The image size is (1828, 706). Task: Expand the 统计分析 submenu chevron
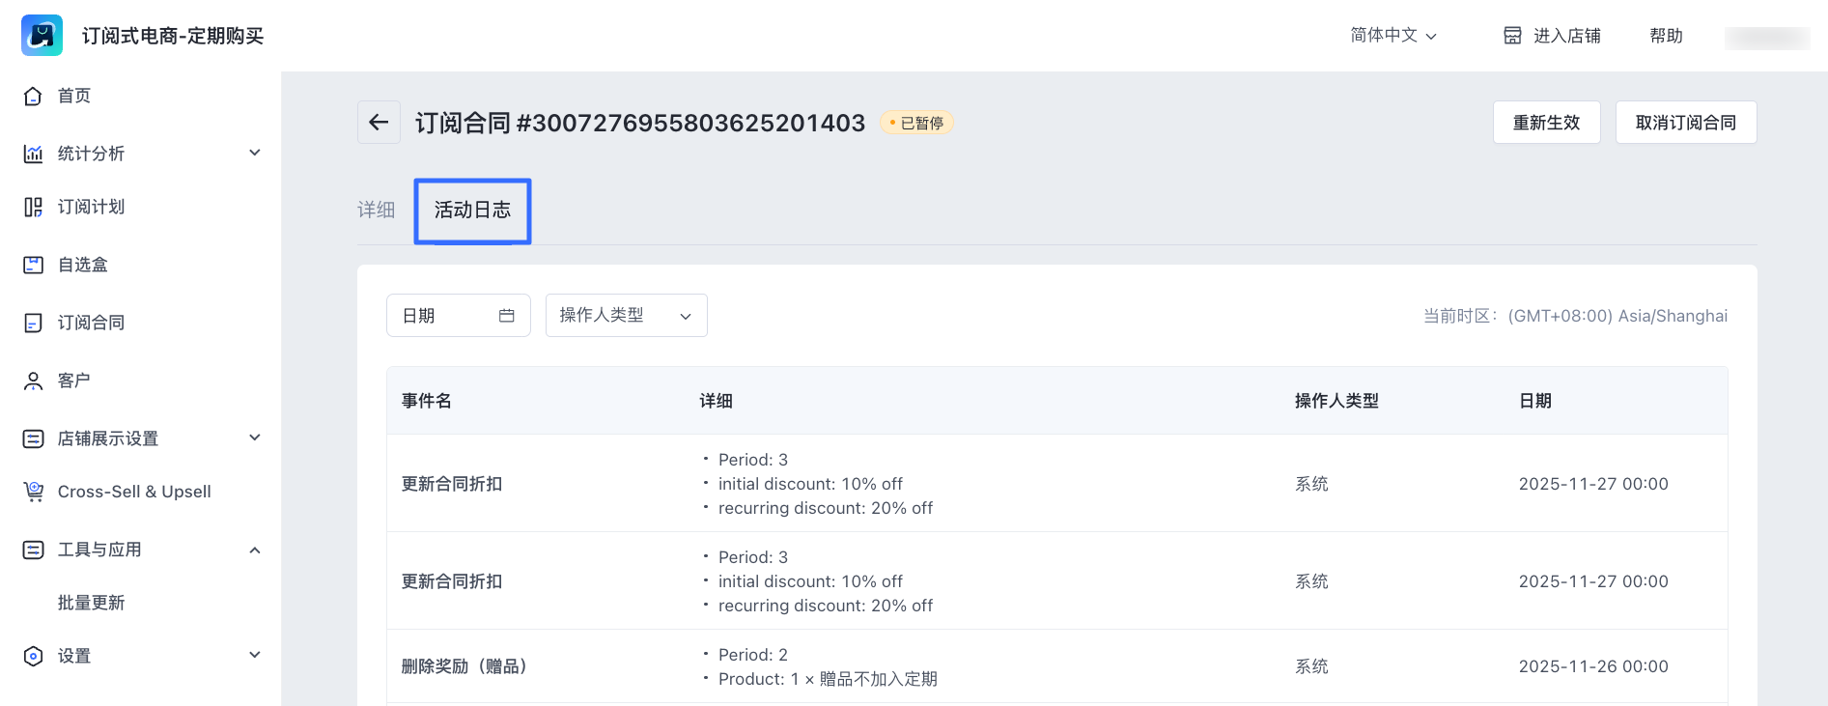(x=255, y=153)
